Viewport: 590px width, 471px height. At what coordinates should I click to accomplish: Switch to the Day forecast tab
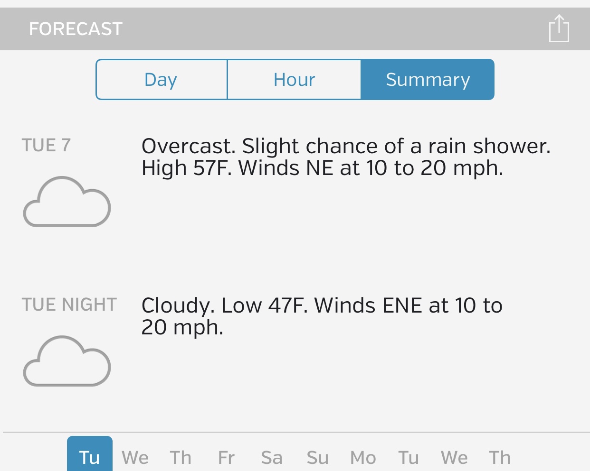click(162, 80)
